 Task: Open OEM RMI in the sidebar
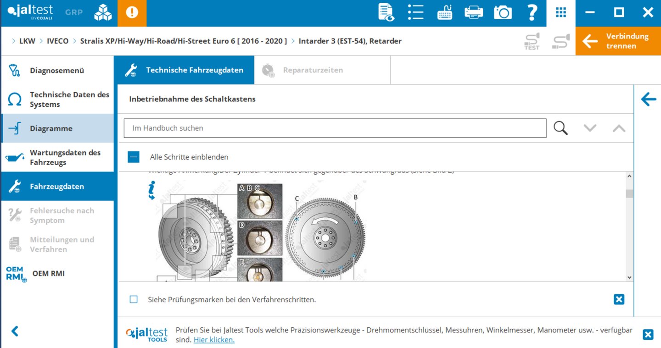tap(57, 273)
